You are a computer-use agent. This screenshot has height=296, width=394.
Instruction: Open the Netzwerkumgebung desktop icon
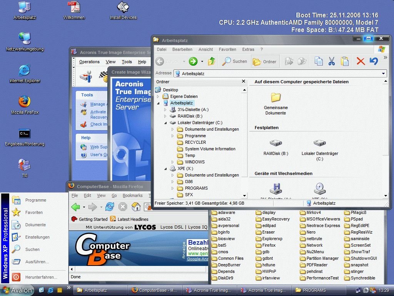click(x=25, y=42)
